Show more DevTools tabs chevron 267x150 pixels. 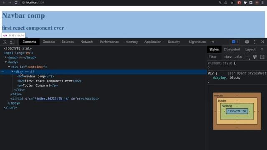click(x=213, y=42)
